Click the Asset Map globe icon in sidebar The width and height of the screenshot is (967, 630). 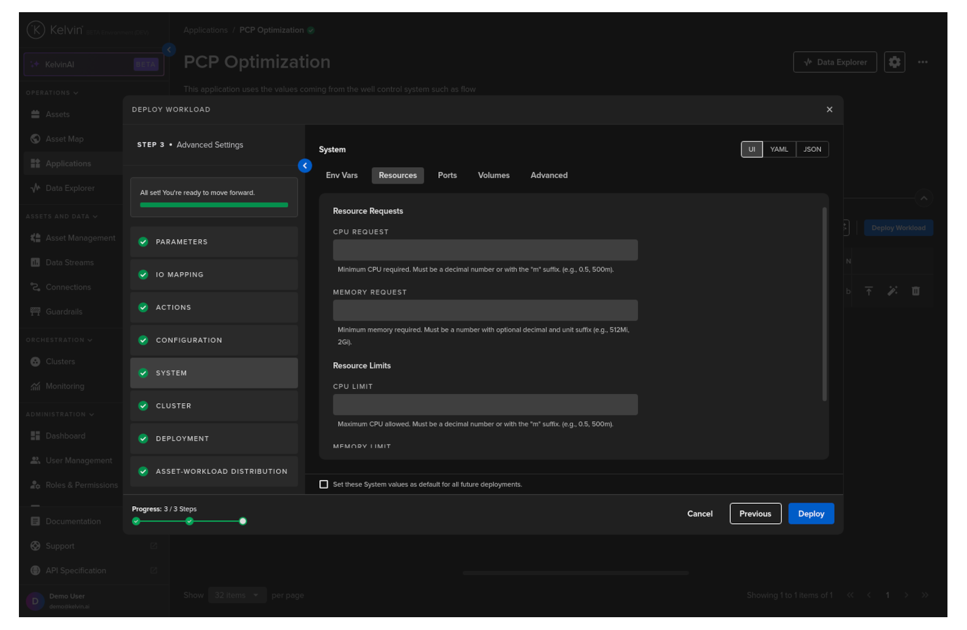tap(35, 139)
